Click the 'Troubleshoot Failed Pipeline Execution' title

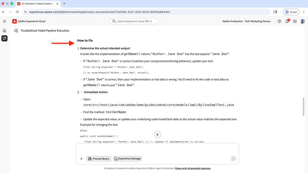[45, 31]
